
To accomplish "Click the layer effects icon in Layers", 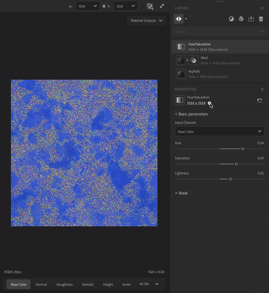I will 241,19.
